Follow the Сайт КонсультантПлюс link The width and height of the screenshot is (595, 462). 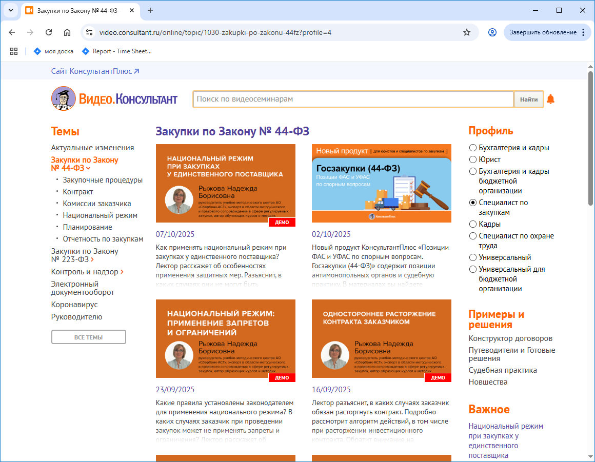click(x=95, y=71)
